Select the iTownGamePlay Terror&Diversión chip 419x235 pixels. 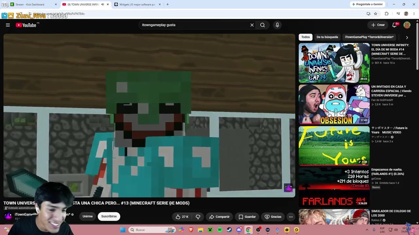pyautogui.click(x=369, y=37)
